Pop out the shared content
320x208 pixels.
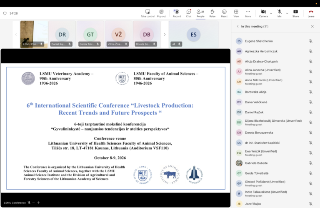tap(161, 13)
